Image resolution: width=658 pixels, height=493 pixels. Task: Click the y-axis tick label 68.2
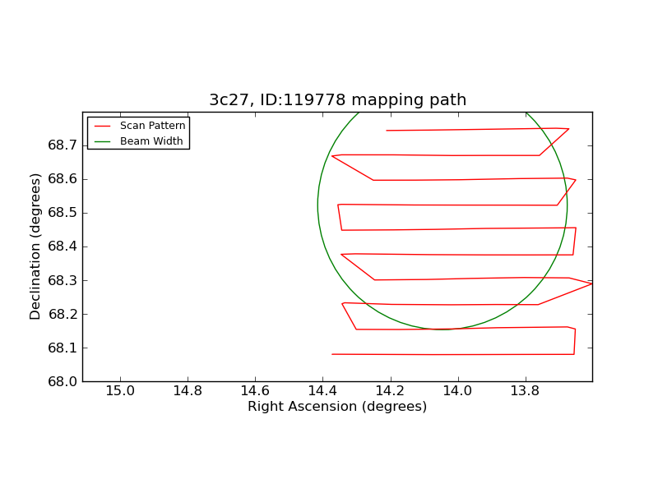click(x=63, y=314)
